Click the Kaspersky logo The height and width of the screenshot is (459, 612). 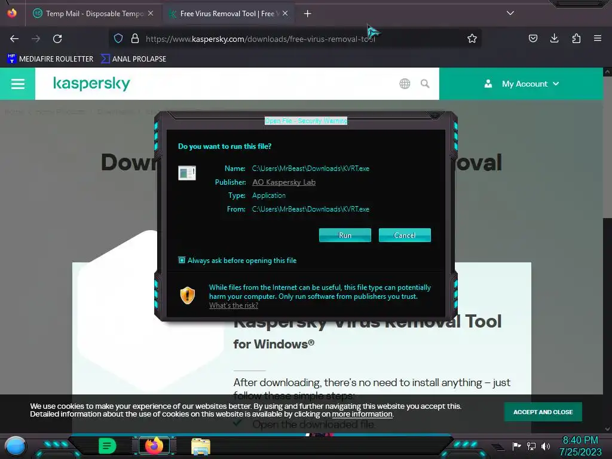(x=91, y=84)
